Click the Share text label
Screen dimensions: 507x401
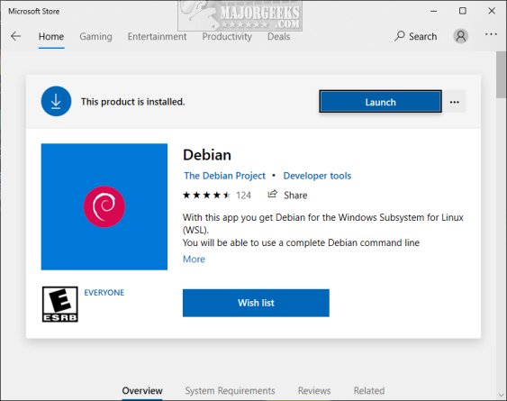pyautogui.click(x=295, y=196)
